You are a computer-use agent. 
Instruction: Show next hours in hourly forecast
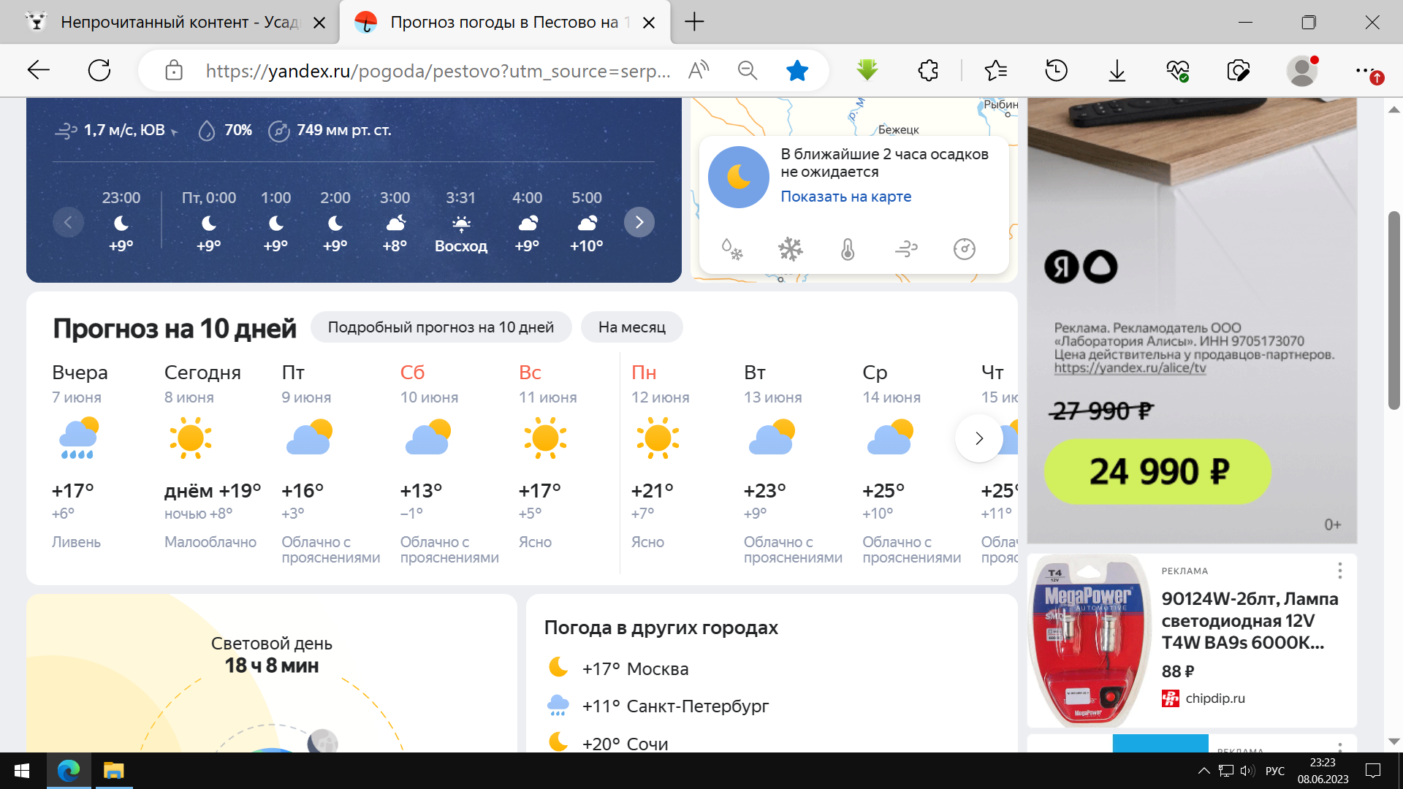point(639,222)
